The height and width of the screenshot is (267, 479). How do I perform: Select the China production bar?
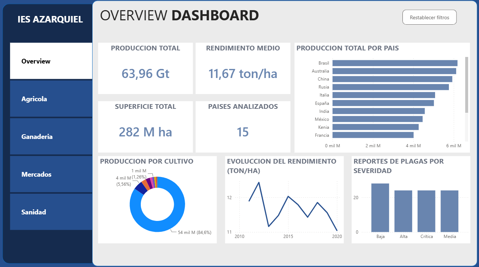coord(392,79)
